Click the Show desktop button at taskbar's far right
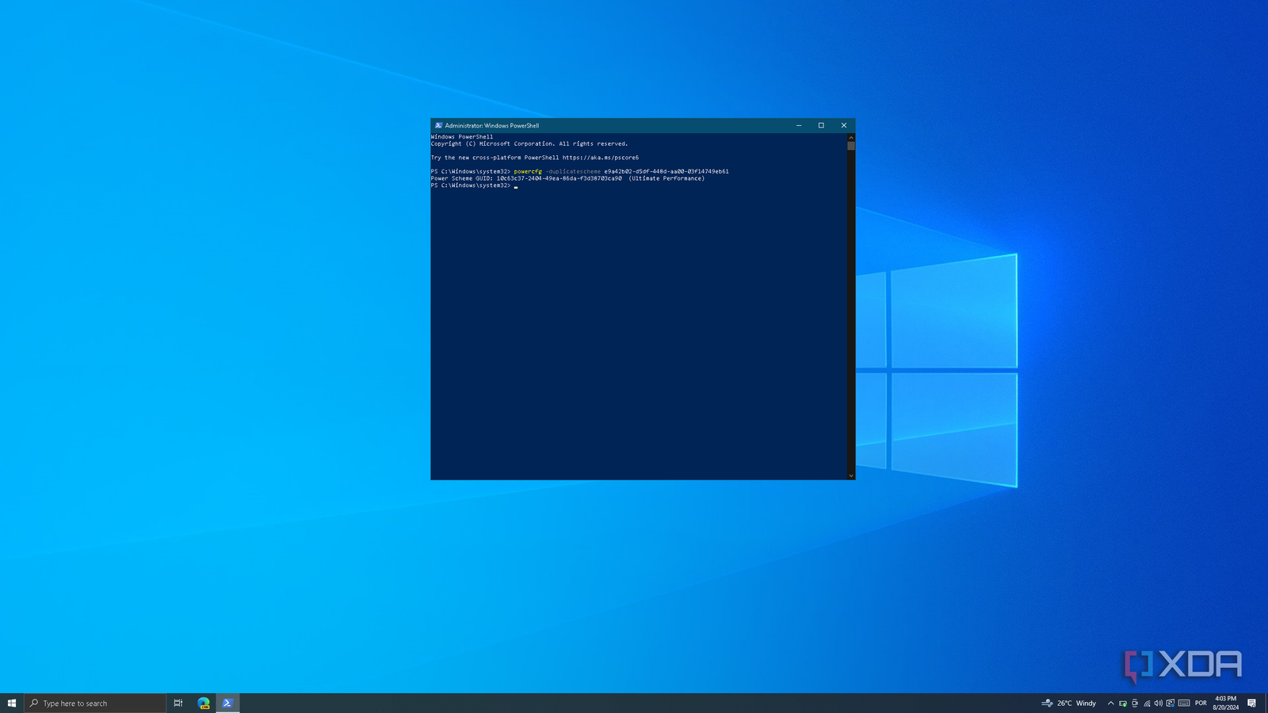Image resolution: width=1268 pixels, height=713 pixels. [x=1266, y=703]
